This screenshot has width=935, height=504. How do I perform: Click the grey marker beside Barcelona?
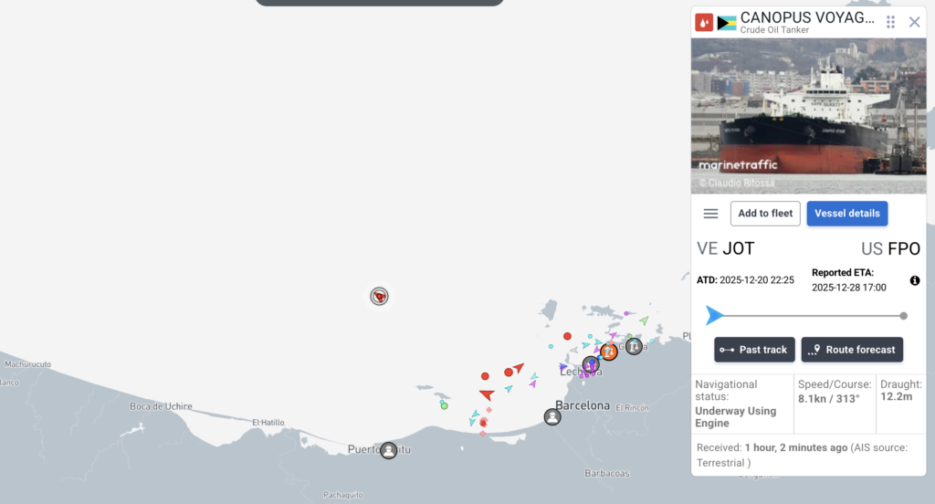[x=552, y=416]
